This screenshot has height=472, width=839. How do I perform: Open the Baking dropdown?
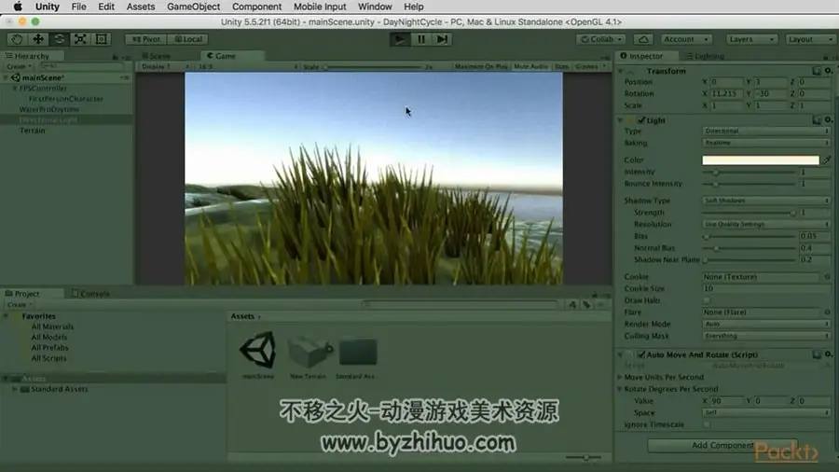(765, 143)
